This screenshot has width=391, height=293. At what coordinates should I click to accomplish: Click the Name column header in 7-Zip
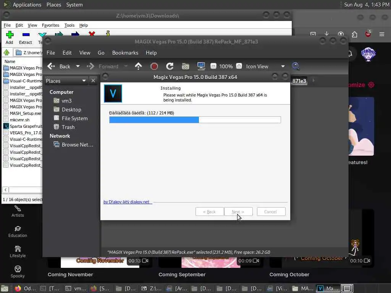coord(10,61)
